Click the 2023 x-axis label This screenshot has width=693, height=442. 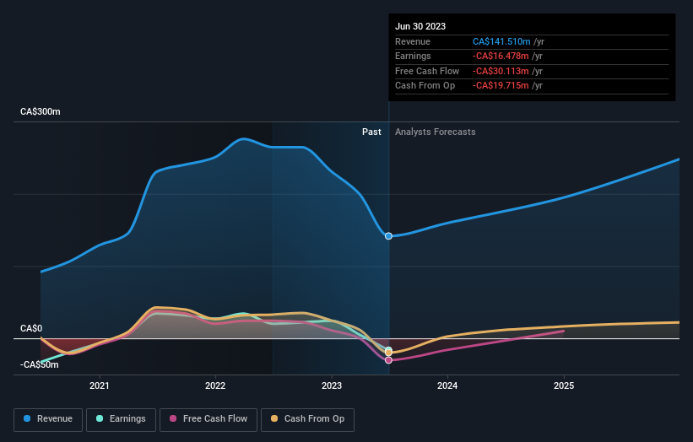332,385
